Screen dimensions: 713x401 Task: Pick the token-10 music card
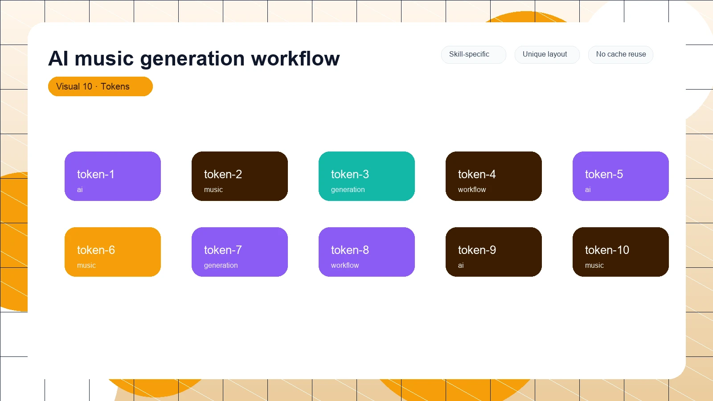click(621, 252)
